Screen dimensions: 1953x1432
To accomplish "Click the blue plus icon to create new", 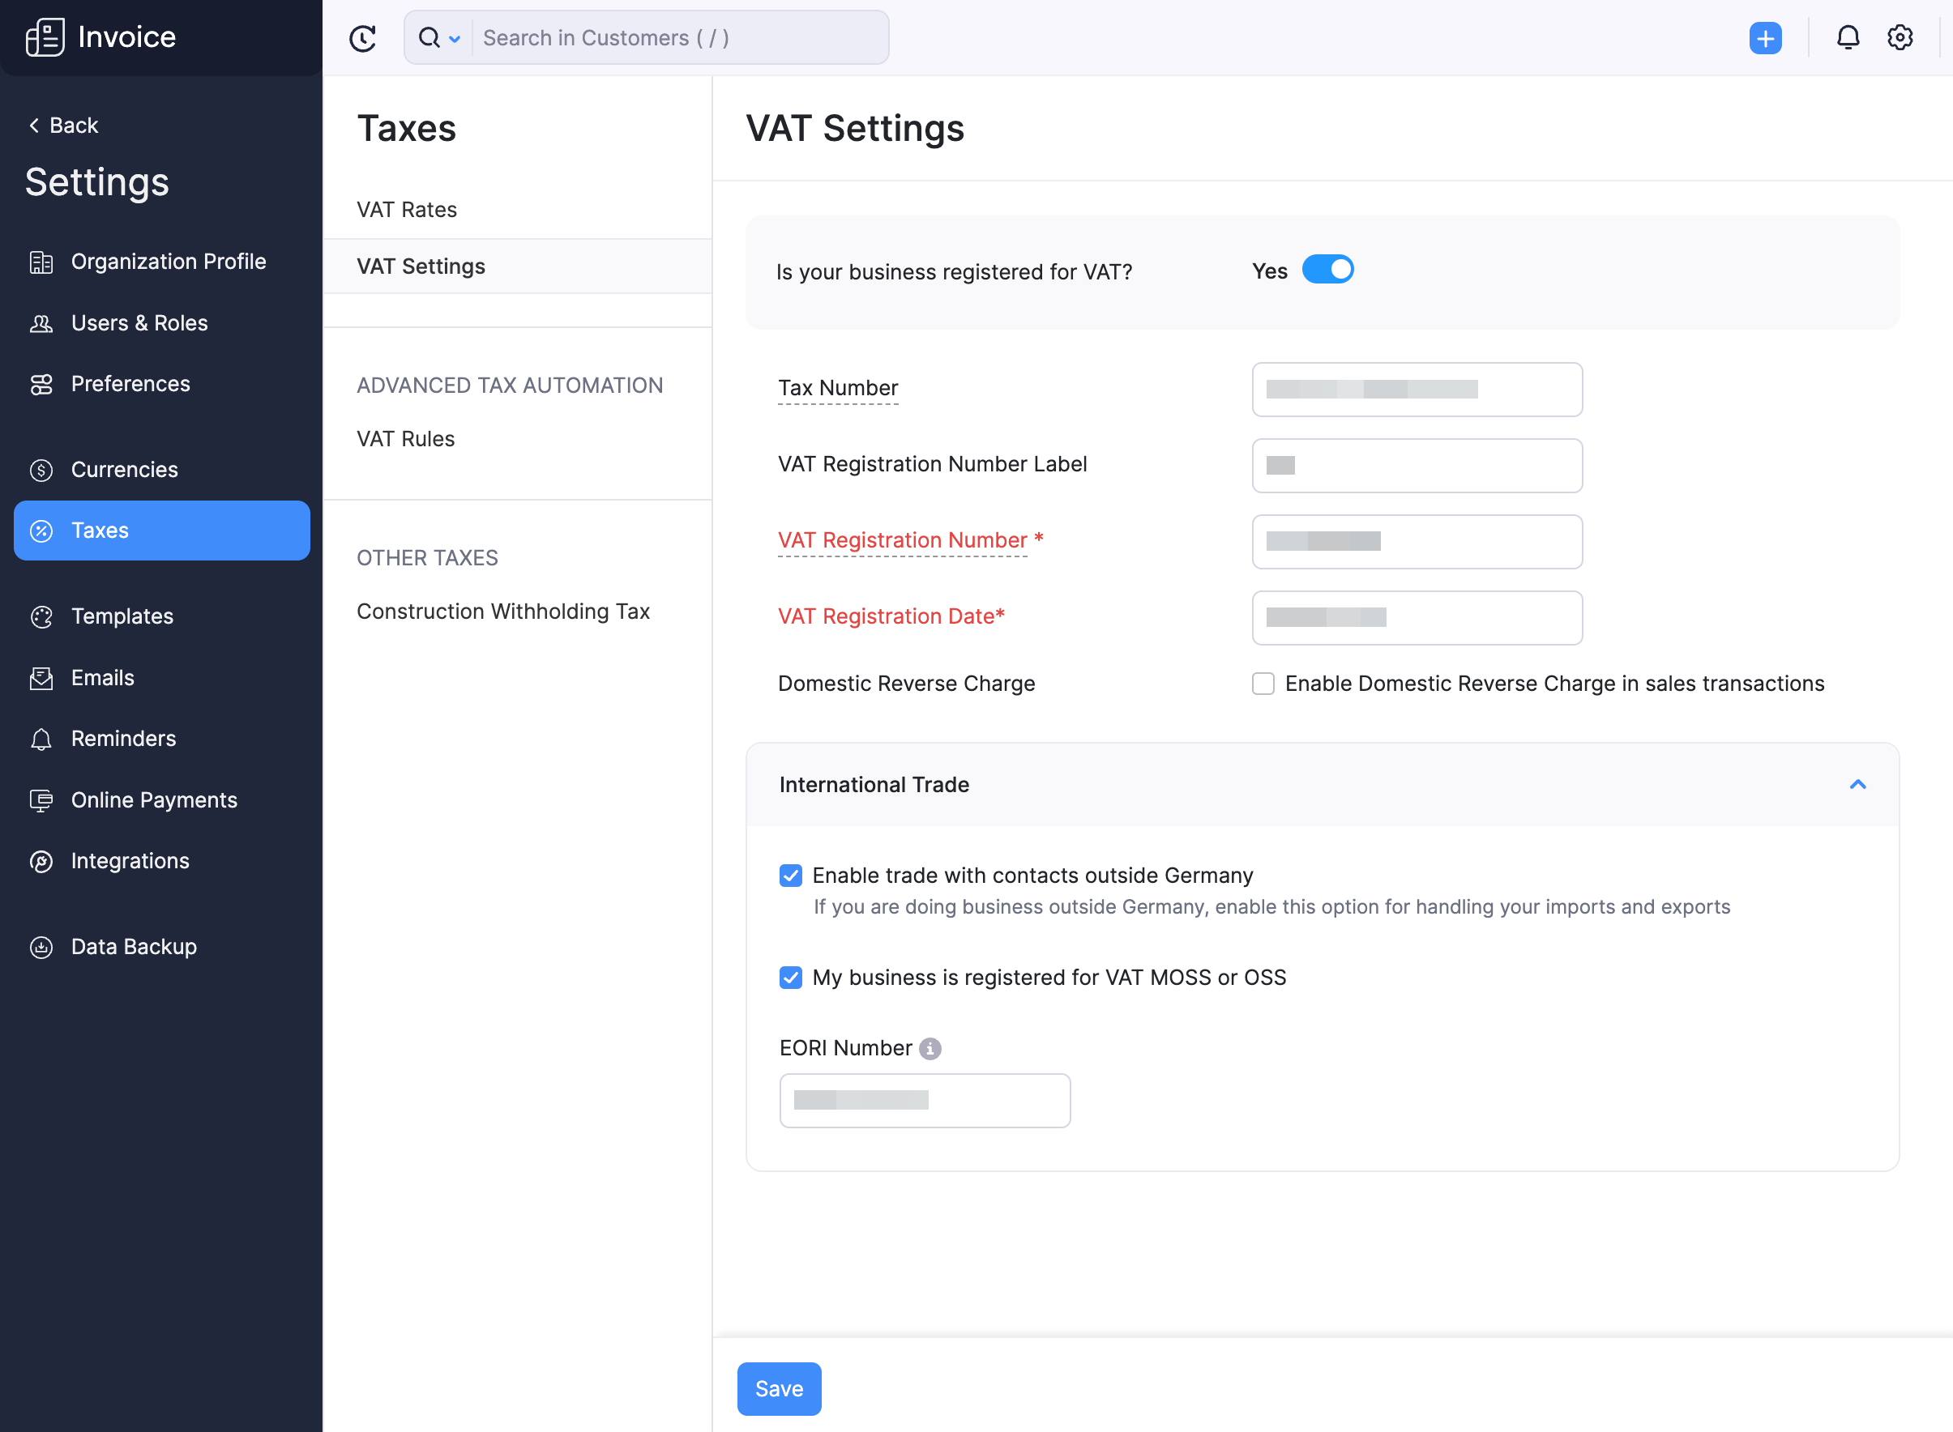I will tap(1766, 37).
